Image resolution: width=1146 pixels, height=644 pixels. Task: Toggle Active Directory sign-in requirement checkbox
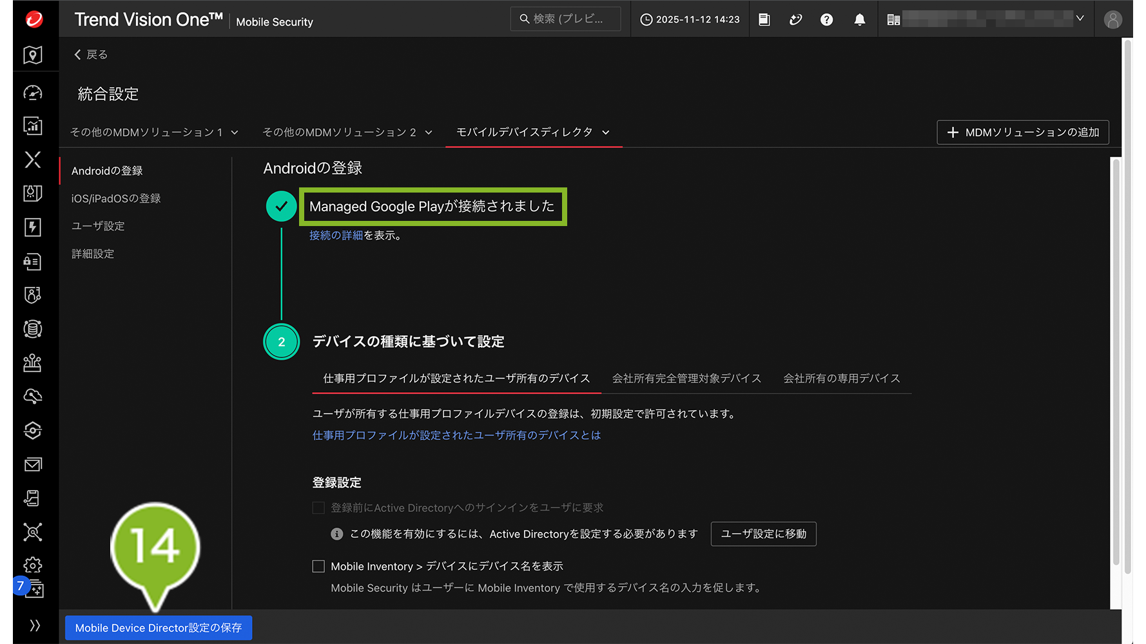pos(318,507)
